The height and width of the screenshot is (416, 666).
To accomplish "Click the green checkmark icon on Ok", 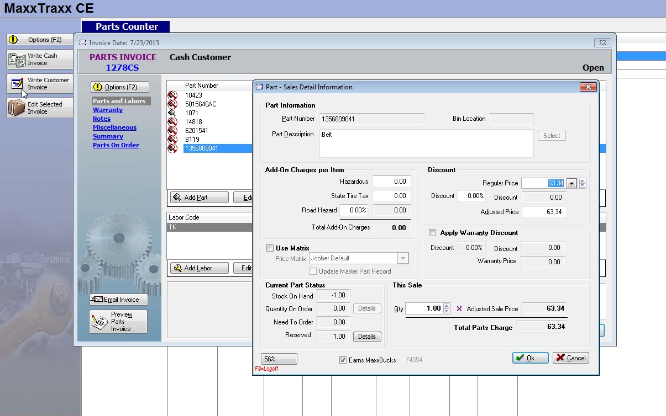I will pyautogui.click(x=520, y=358).
